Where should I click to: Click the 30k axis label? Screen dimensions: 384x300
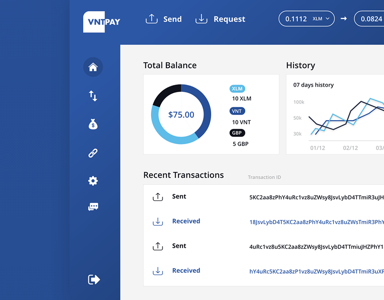coord(298,134)
